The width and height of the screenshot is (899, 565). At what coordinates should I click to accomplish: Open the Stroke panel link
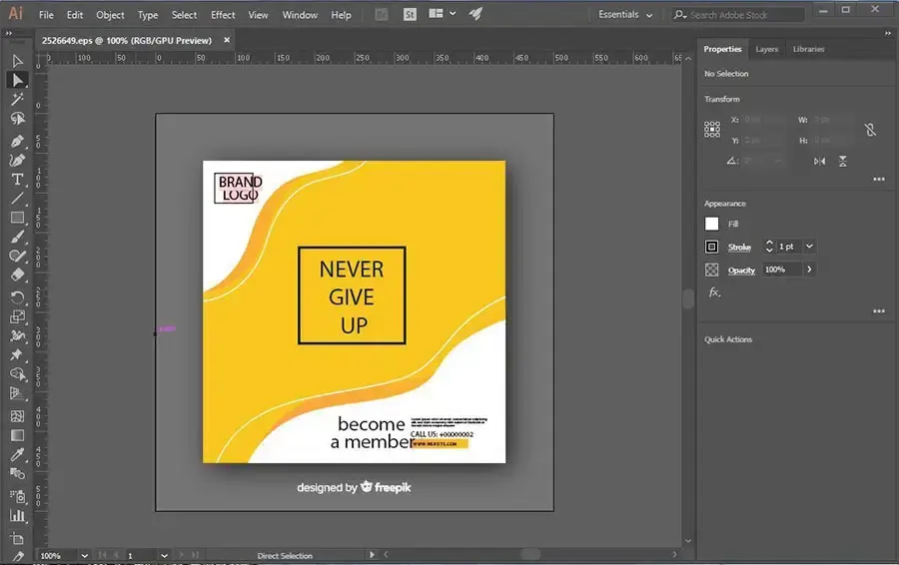(739, 247)
